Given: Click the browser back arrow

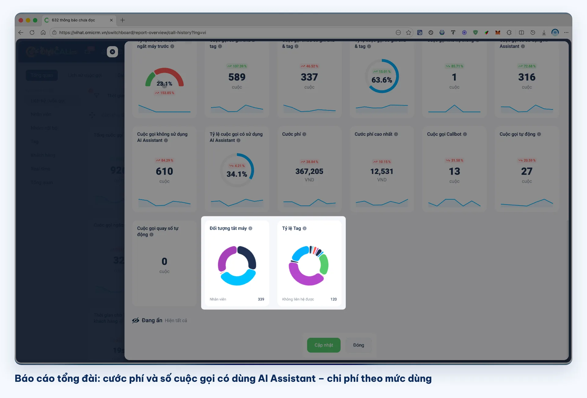Looking at the screenshot, I should (21, 32).
